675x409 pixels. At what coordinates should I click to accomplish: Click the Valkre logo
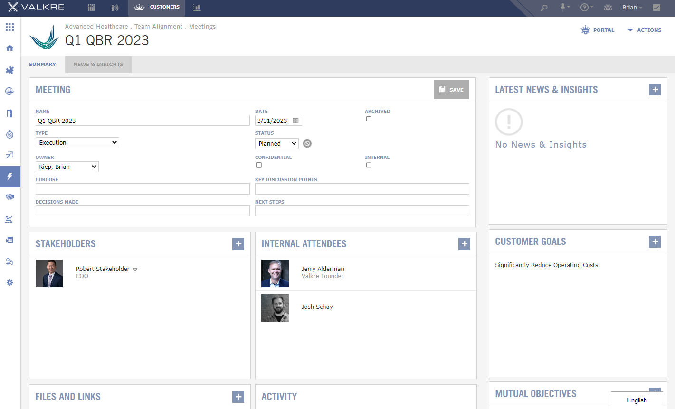(36, 7)
